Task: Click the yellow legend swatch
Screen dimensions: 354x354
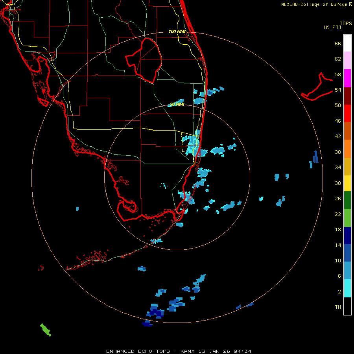Action: [x=347, y=183]
